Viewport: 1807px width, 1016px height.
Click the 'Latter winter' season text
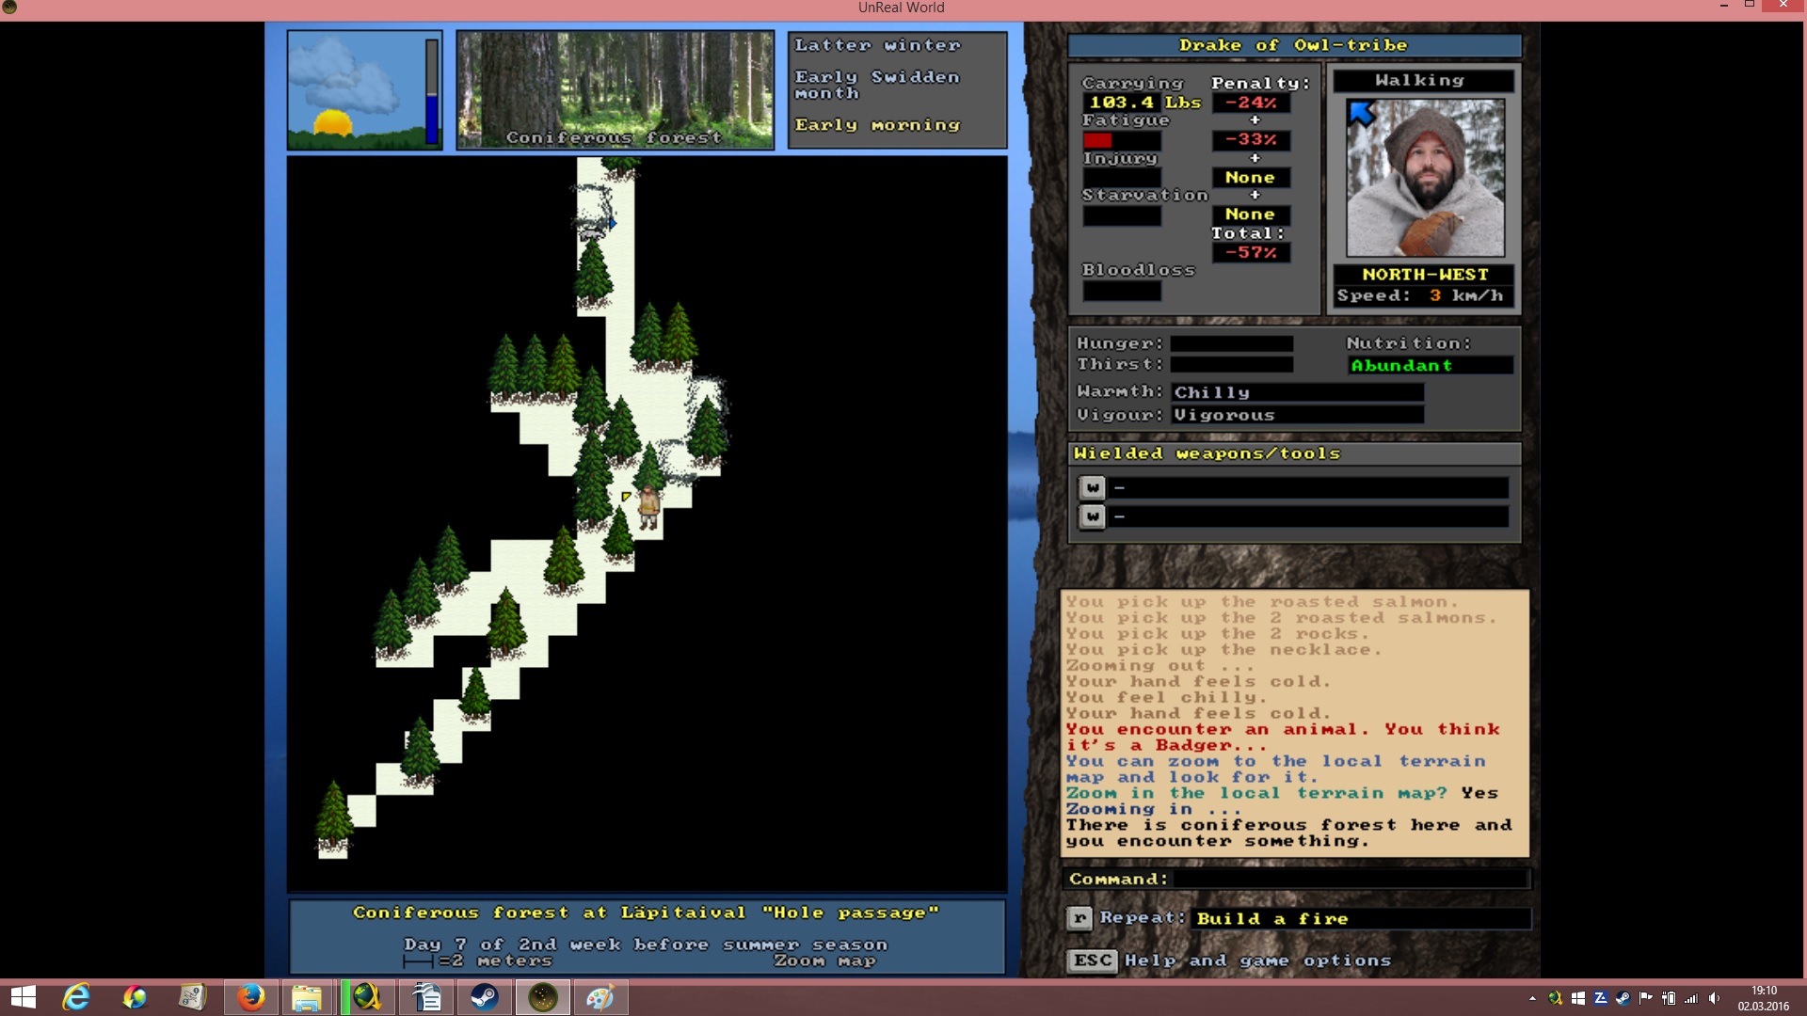pos(877,45)
